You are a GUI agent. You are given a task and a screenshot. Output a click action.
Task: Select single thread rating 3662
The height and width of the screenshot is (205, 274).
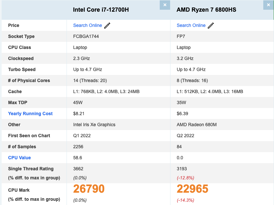78,169
